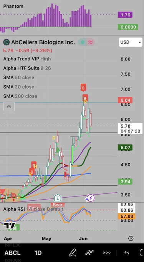Open the USD currency dropdown
This screenshot has height=262, width=144.
point(131,42)
